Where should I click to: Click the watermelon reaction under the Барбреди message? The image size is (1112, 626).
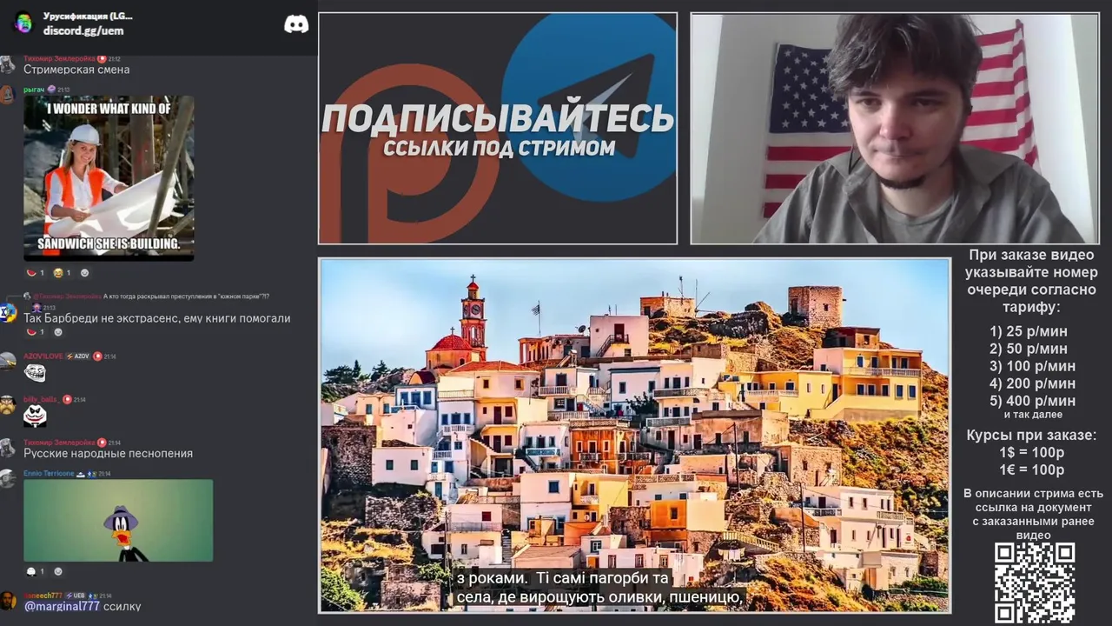[x=35, y=332]
